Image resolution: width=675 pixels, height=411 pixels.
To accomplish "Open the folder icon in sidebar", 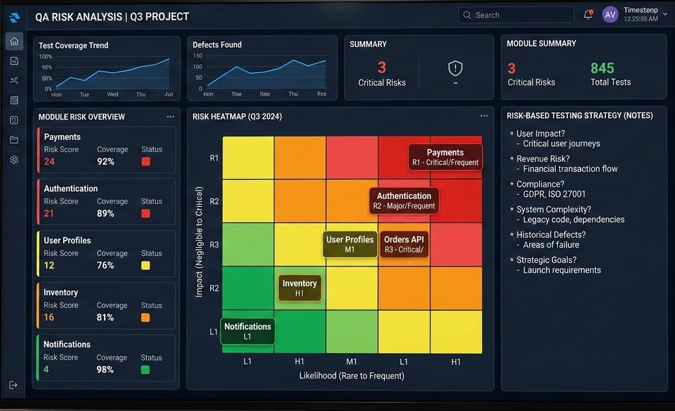I will [x=14, y=140].
